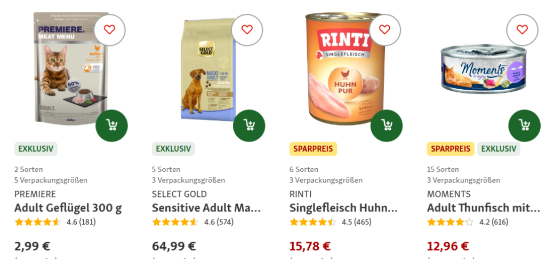Open Sensitive Adult Ma... product title
This screenshot has width=546, height=259.
click(x=206, y=208)
